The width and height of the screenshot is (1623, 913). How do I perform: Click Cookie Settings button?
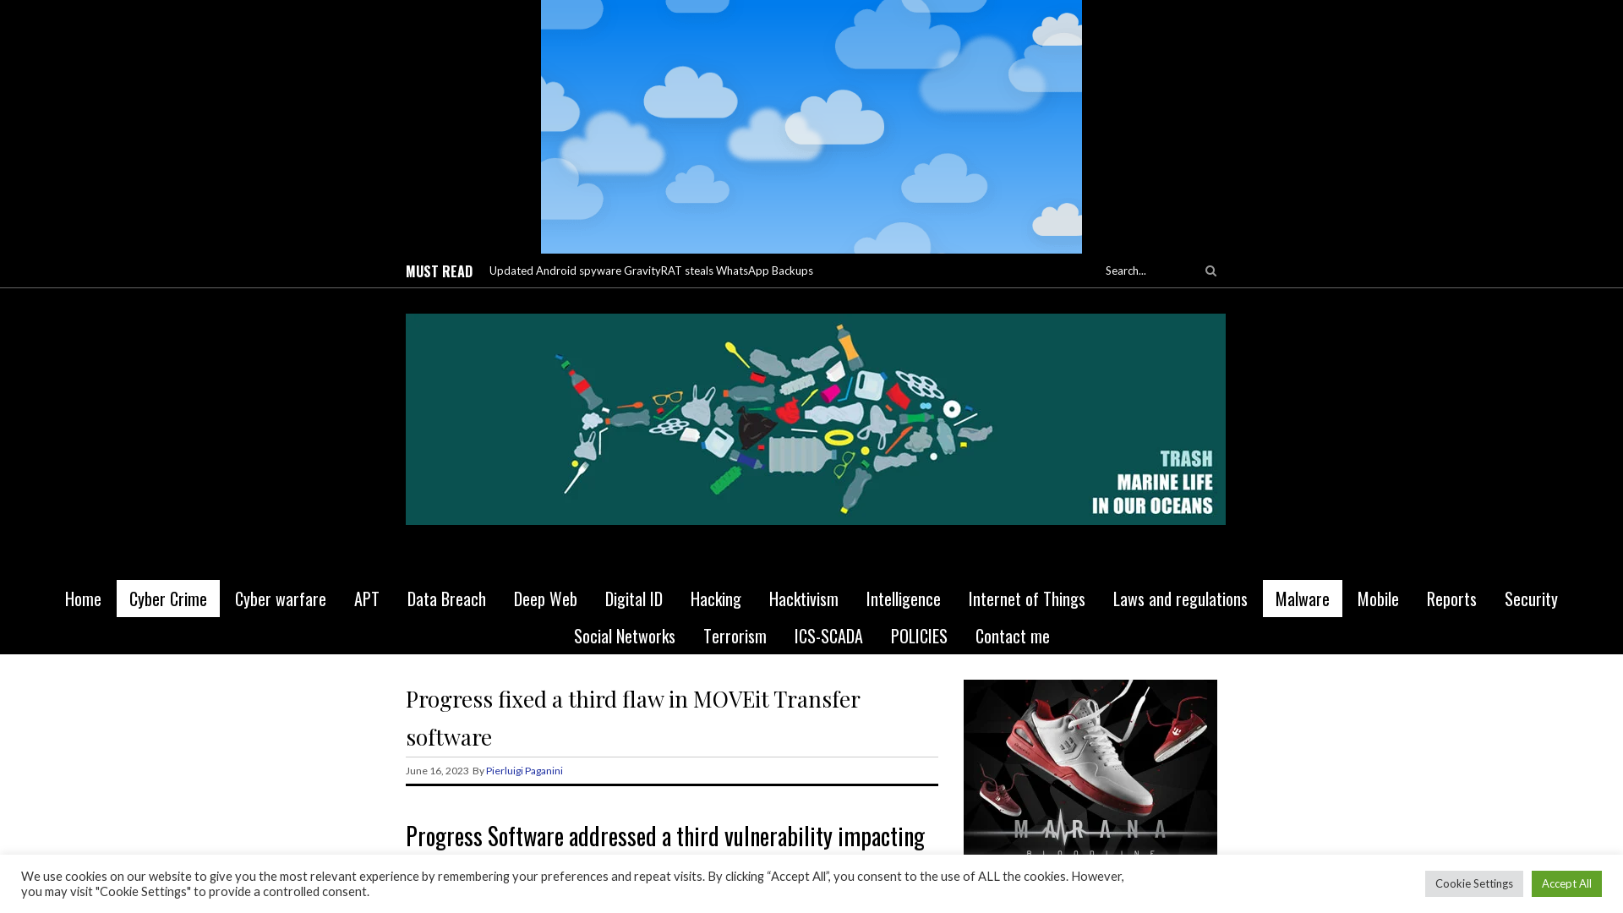[x=1473, y=883]
